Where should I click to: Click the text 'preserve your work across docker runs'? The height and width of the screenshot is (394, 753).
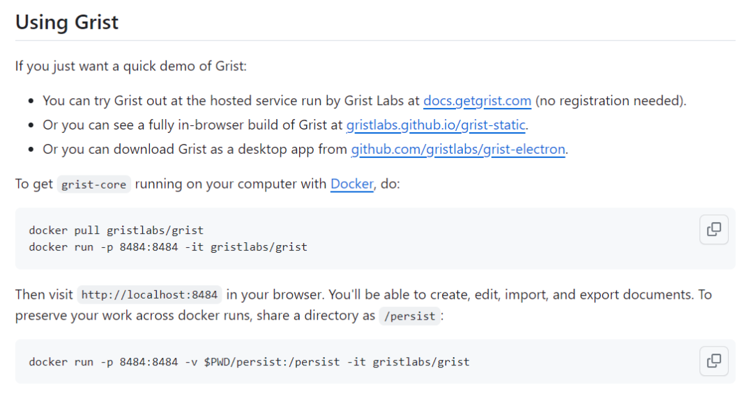coord(133,316)
